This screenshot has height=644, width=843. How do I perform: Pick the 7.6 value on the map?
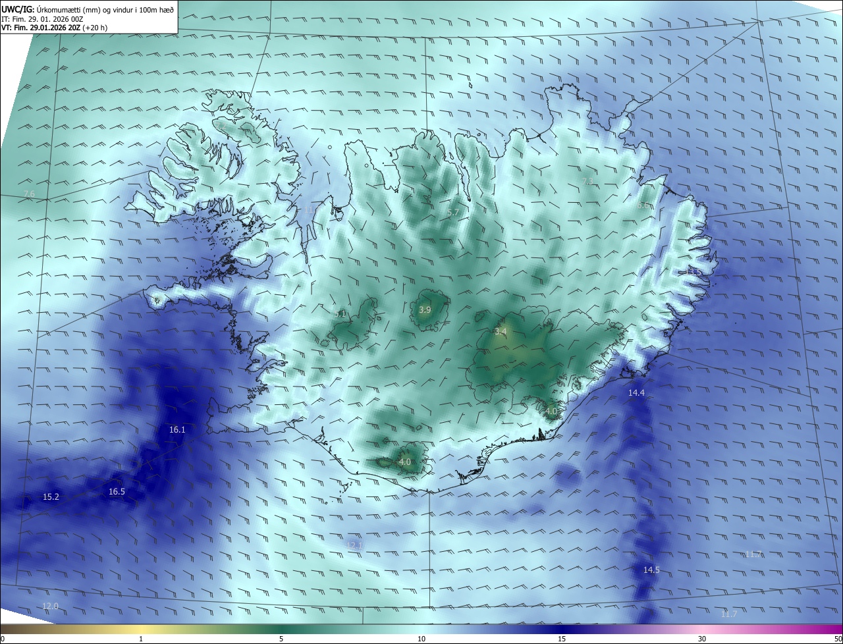(x=29, y=194)
